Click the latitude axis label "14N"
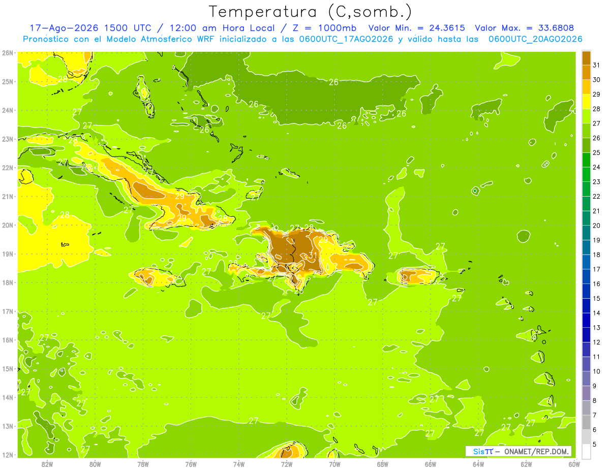This screenshot has width=610, height=471. coord(8,397)
